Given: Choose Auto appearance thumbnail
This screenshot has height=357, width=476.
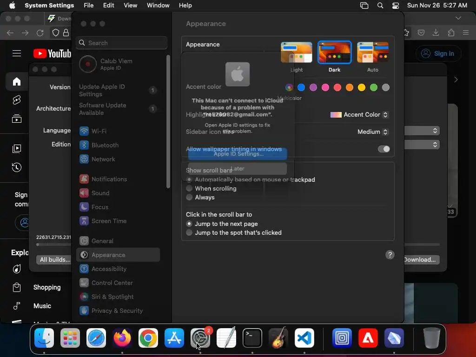Looking at the screenshot, I should (x=372, y=52).
